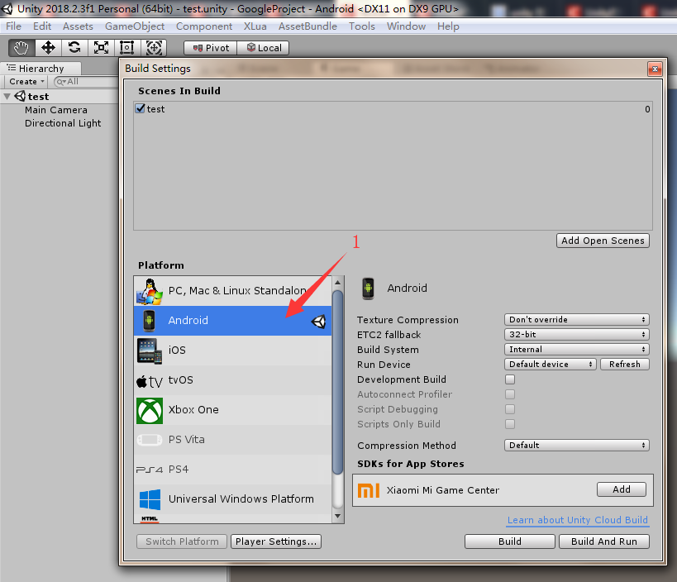Select Universal Windows Platform
The width and height of the screenshot is (677, 582).
coord(233,499)
